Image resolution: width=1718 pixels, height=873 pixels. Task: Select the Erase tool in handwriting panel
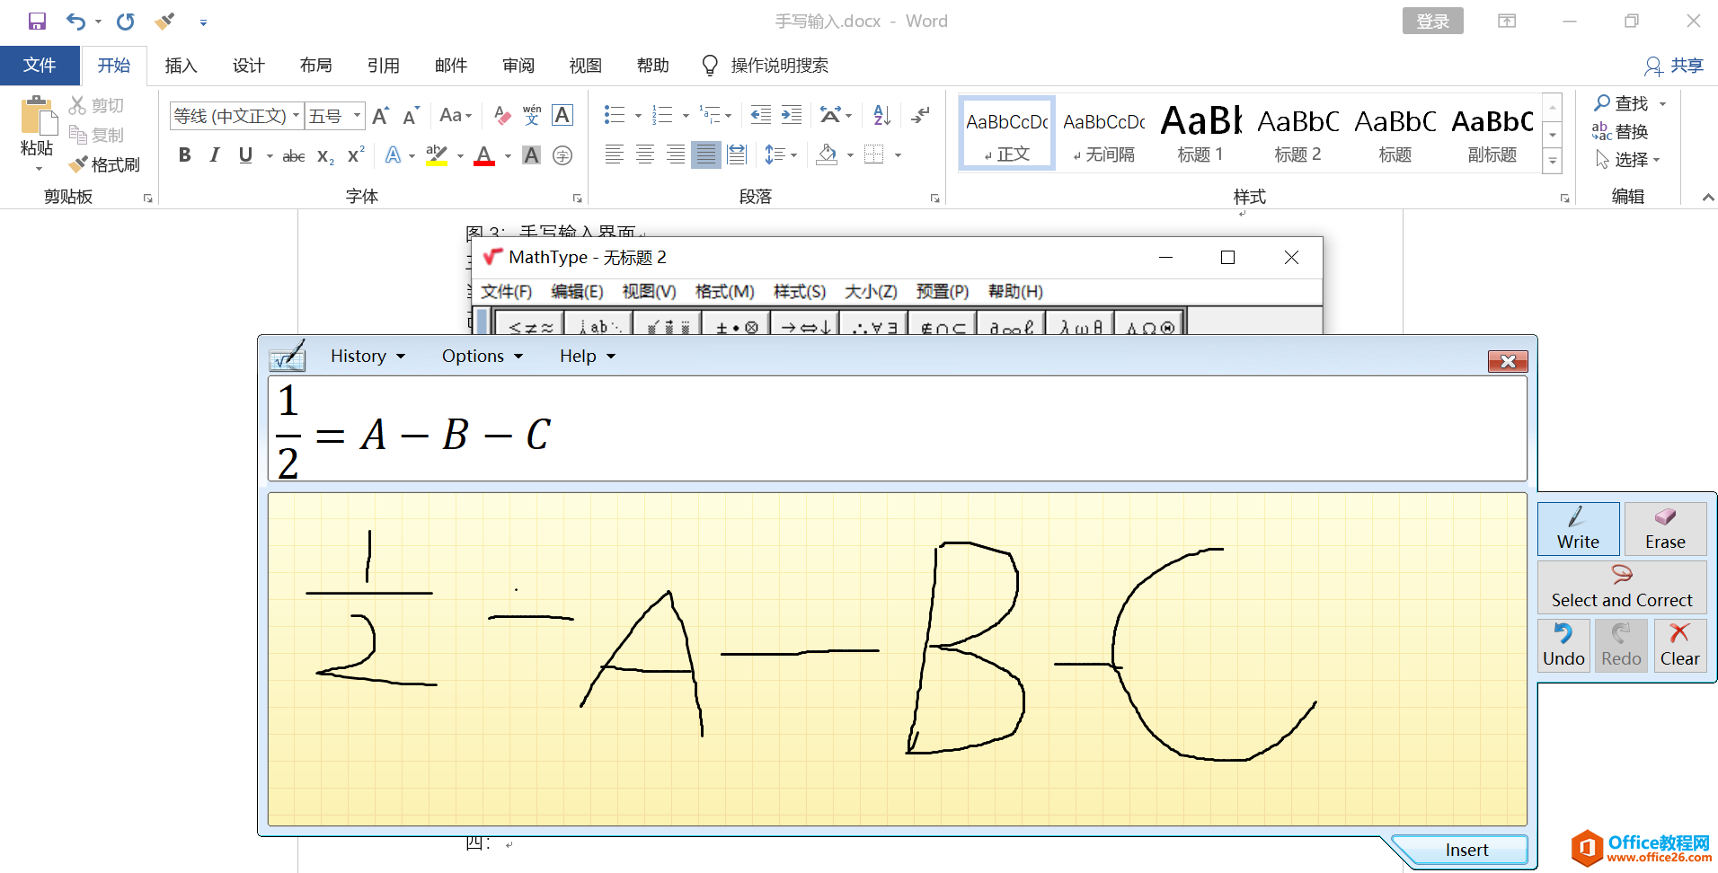(x=1664, y=529)
